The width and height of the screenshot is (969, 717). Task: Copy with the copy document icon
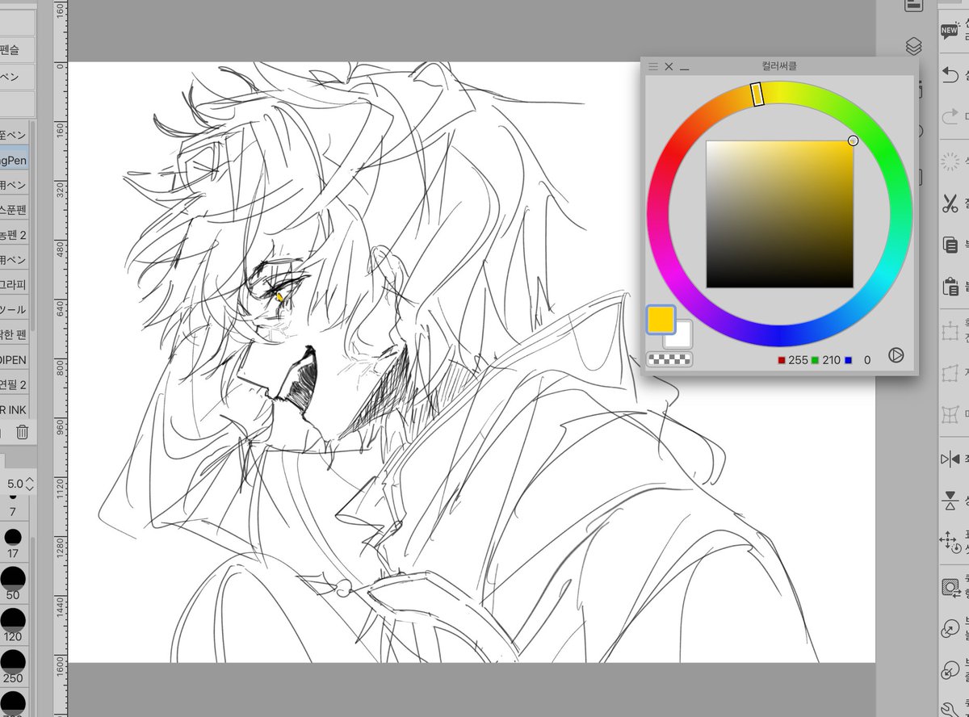pyautogui.click(x=950, y=245)
